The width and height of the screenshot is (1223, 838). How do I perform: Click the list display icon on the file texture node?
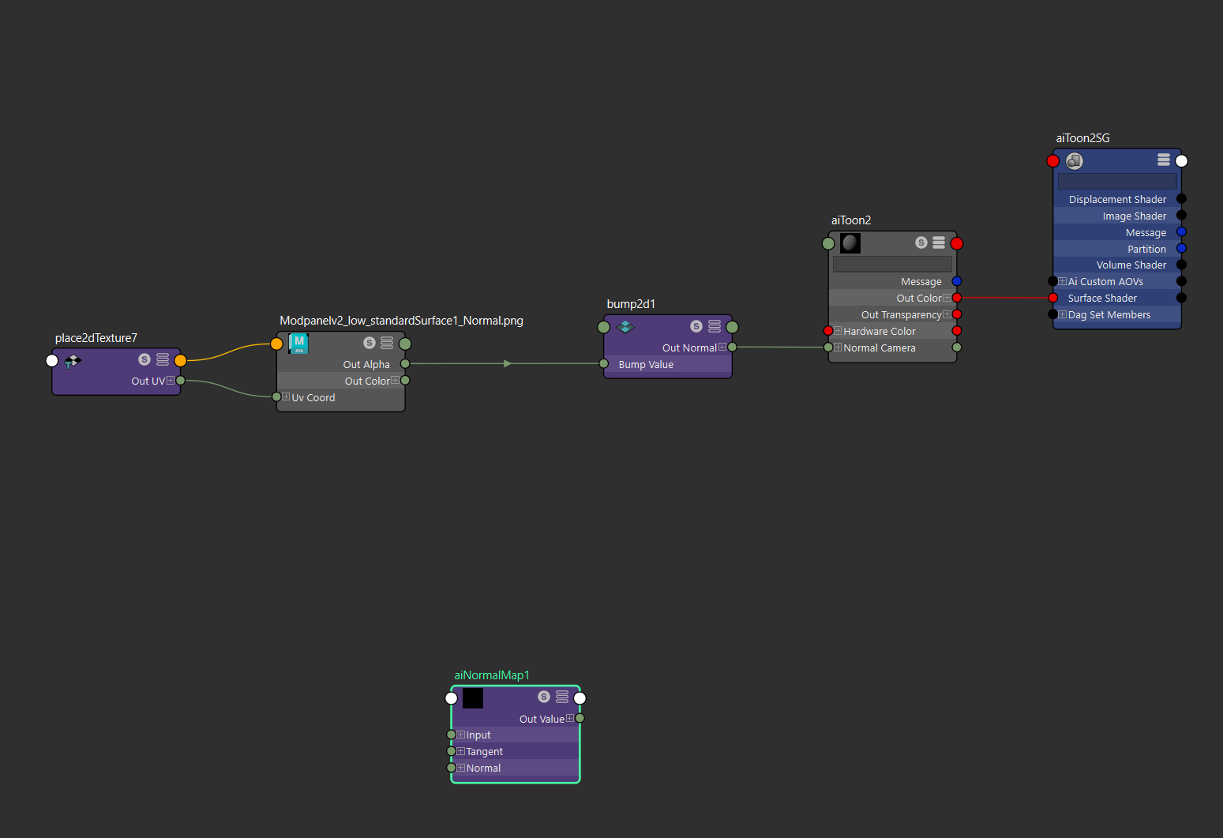(386, 343)
